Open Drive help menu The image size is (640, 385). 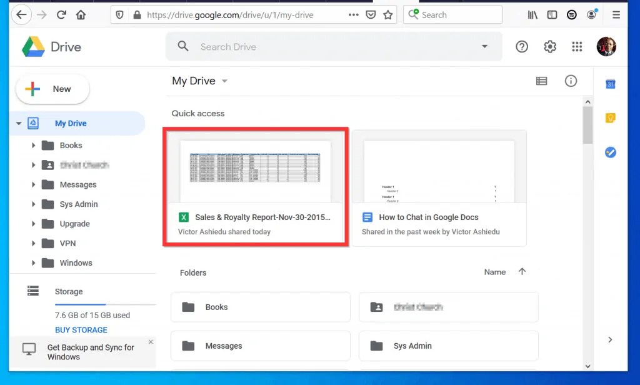(x=522, y=46)
